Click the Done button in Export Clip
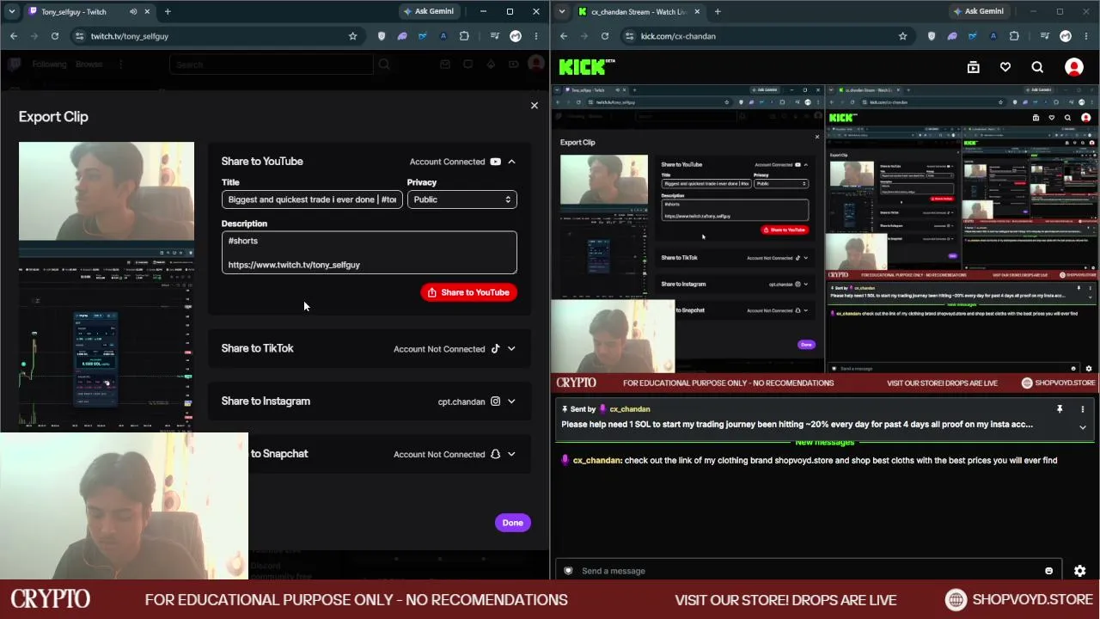This screenshot has height=619, width=1100. click(512, 523)
